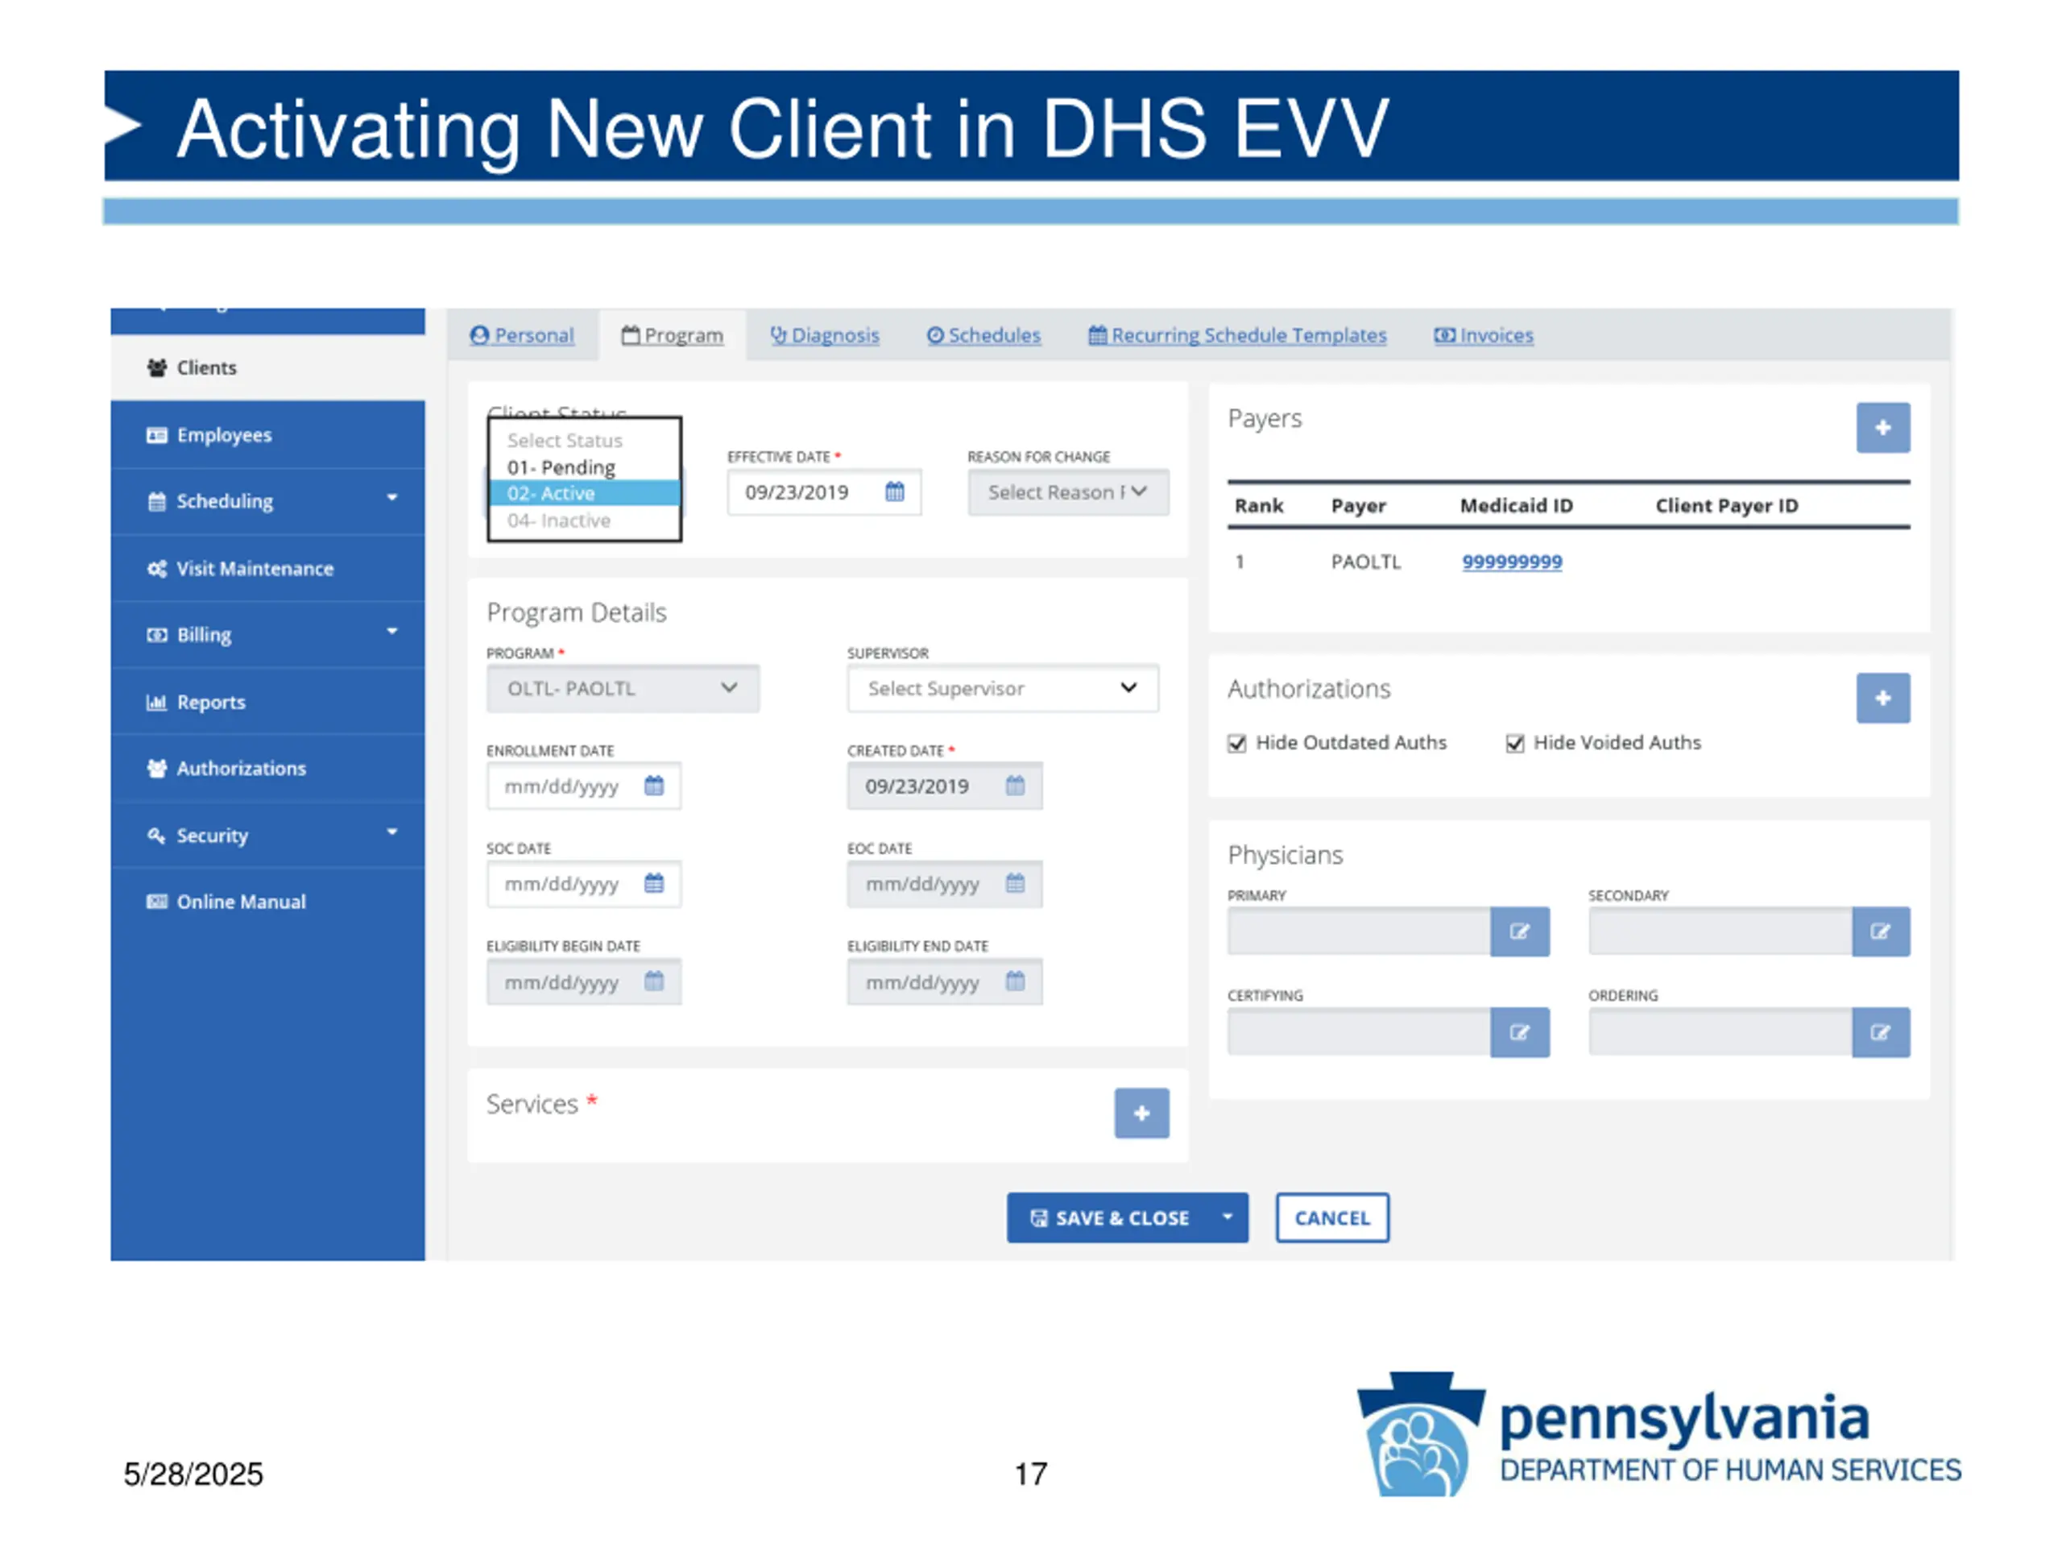The height and width of the screenshot is (1547, 2062).
Task: Open the Diagnosis tab
Action: [824, 334]
